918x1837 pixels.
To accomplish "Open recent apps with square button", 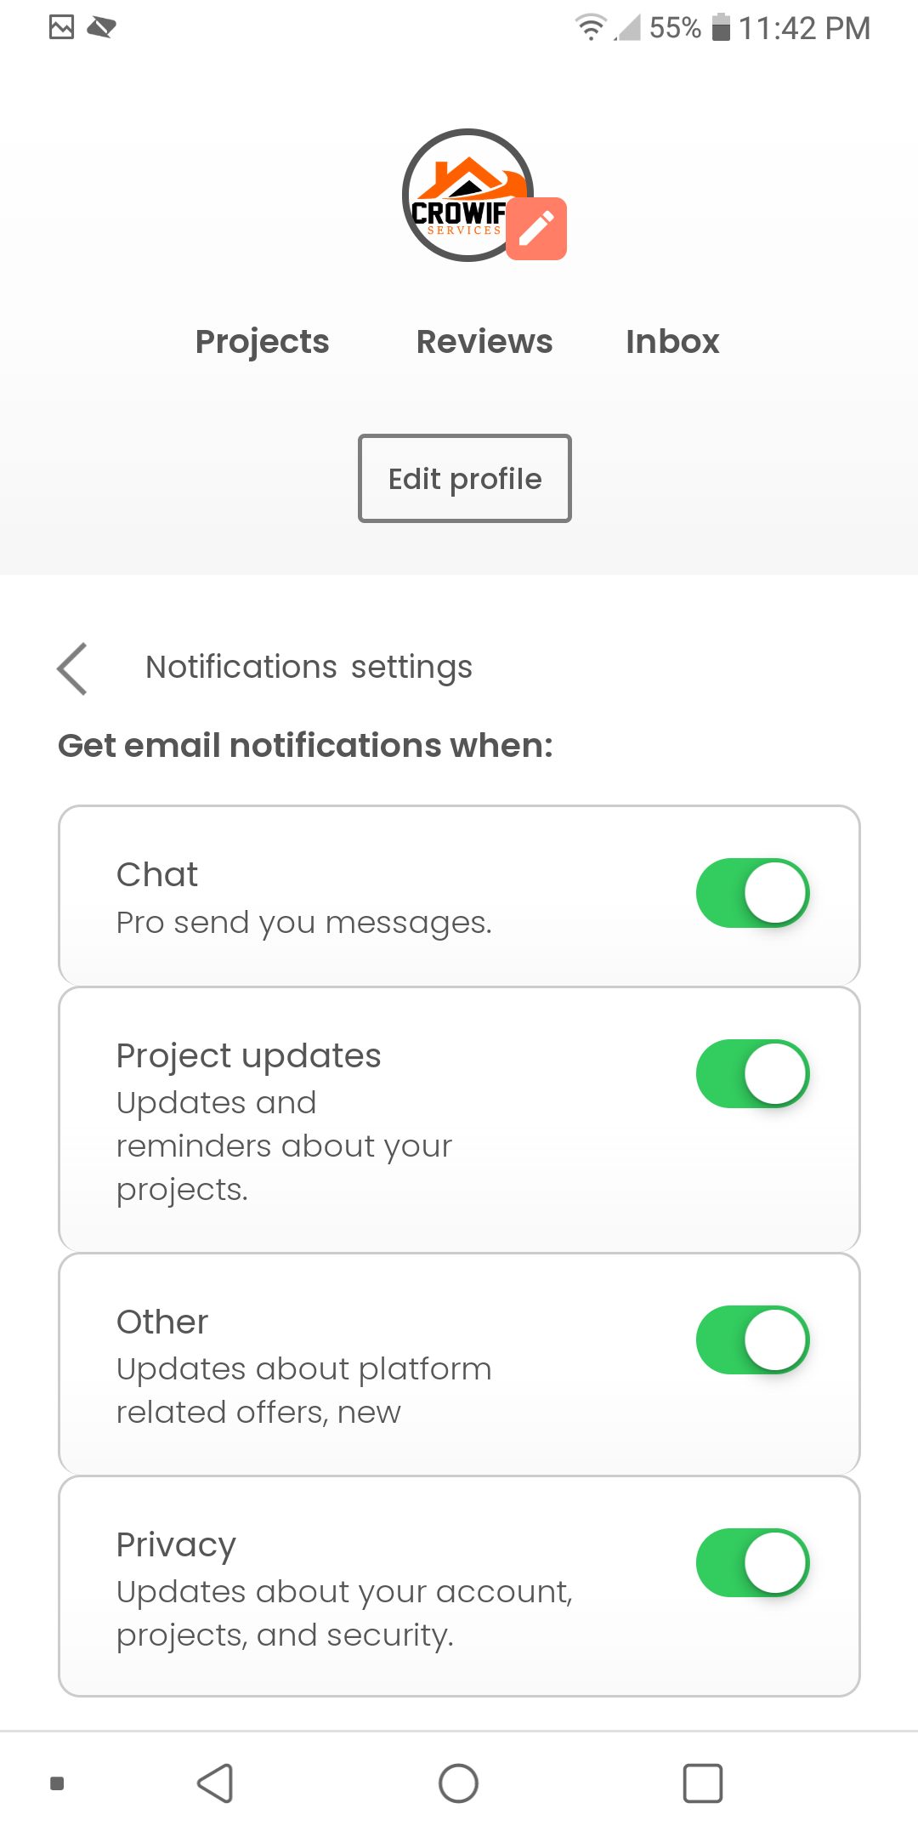I will (703, 1783).
